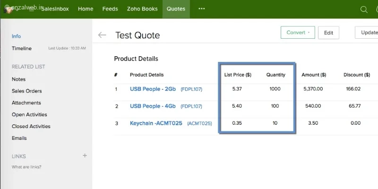Image resolution: width=378 pixels, height=189 pixels.
Task: Switch to Zoho Books tab
Action: (142, 9)
